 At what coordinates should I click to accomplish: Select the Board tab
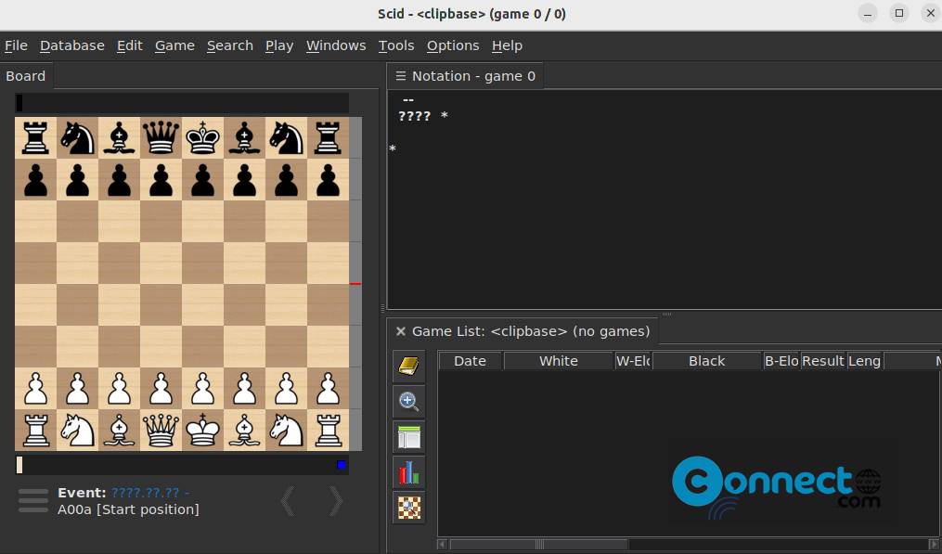coord(26,76)
